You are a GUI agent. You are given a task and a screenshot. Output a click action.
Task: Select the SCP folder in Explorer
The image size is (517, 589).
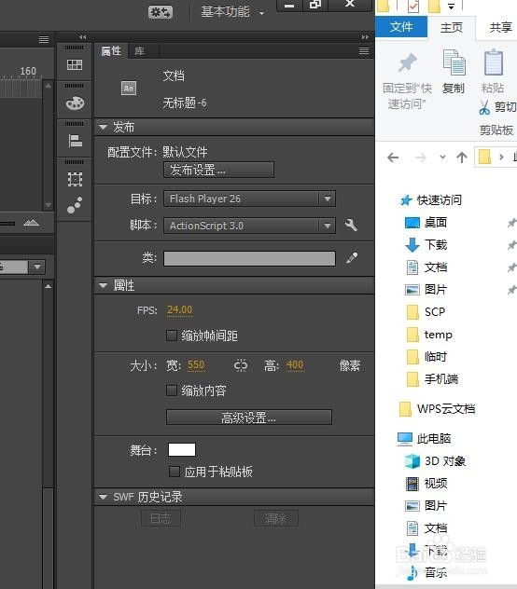coord(426,312)
